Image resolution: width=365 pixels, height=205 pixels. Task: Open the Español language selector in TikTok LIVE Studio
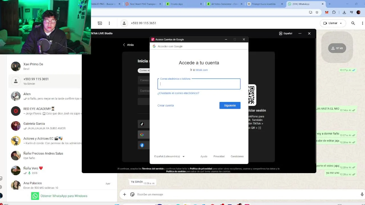tap(285, 33)
